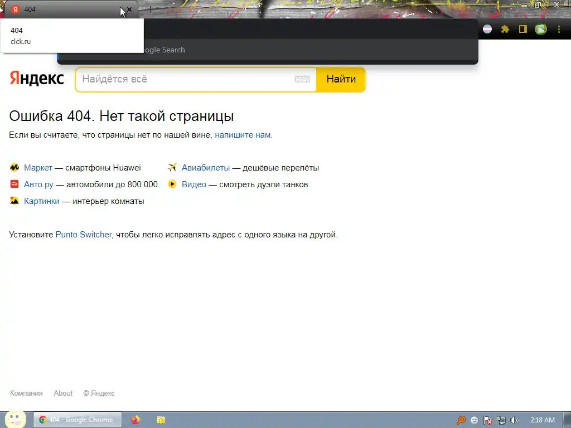Open the Авиабилеты link
Screen dimensions: 571x428
click(206, 167)
